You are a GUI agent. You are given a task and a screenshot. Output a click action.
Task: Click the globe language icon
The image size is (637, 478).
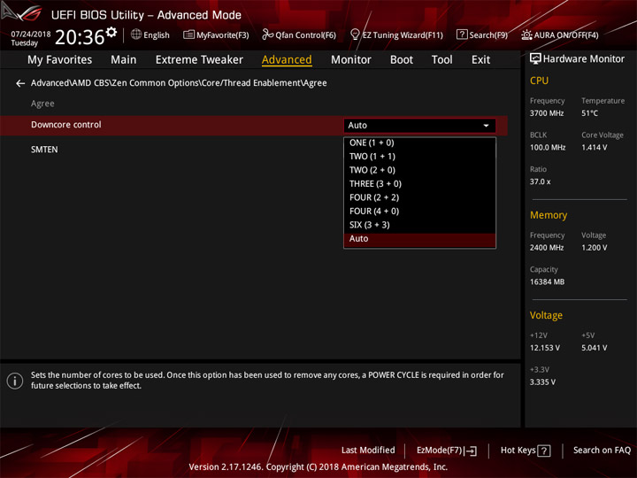(x=136, y=35)
